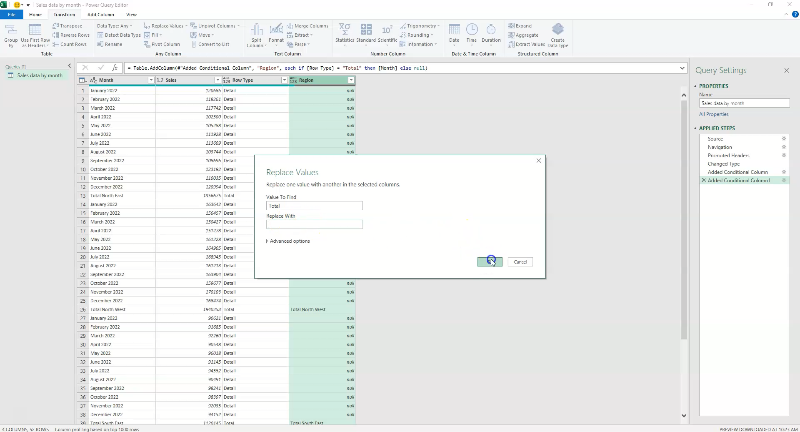The height and width of the screenshot is (432, 800).
Task: Delete the Added Conditional Column1 step
Action: [x=704, y=180]
